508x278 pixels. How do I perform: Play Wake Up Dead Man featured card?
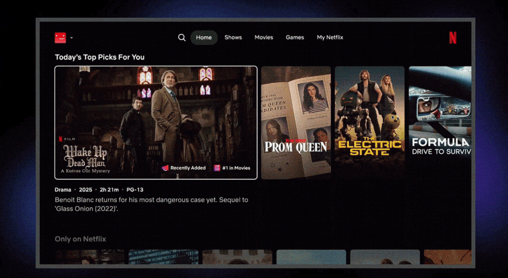tap(156, 123)
